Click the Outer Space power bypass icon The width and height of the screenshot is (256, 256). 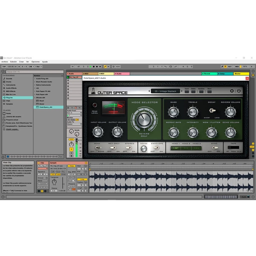coord(239,91)
